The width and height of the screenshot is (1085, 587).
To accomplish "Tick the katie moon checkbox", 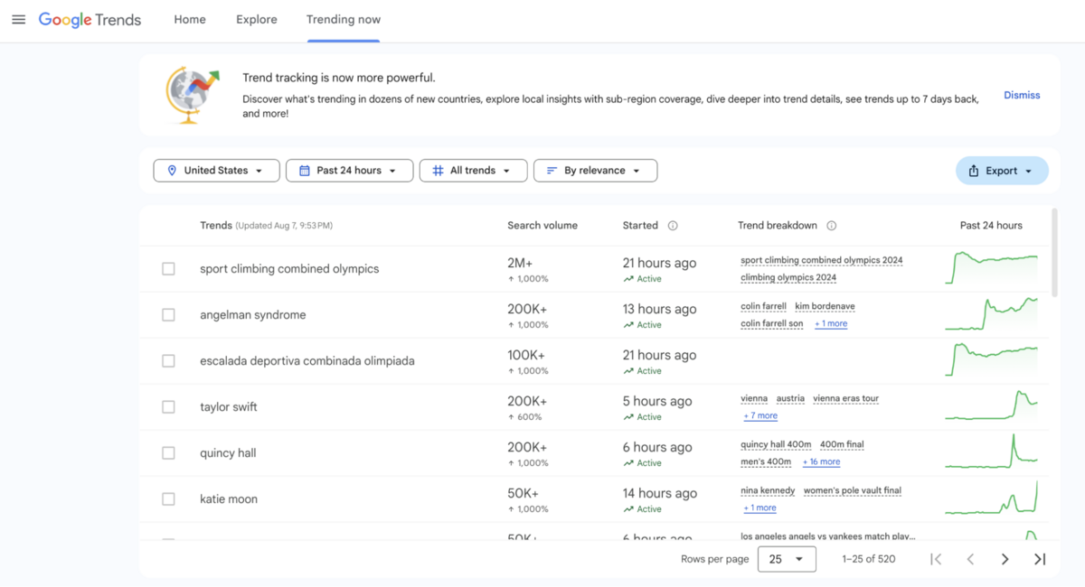I will [168, 499].
